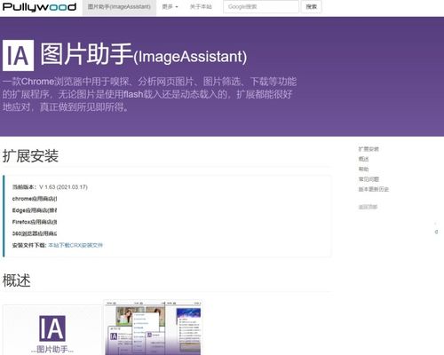The image size is (444, 355).
Task: Jump to 概述 in sidebar
Action: click(363, 159)
